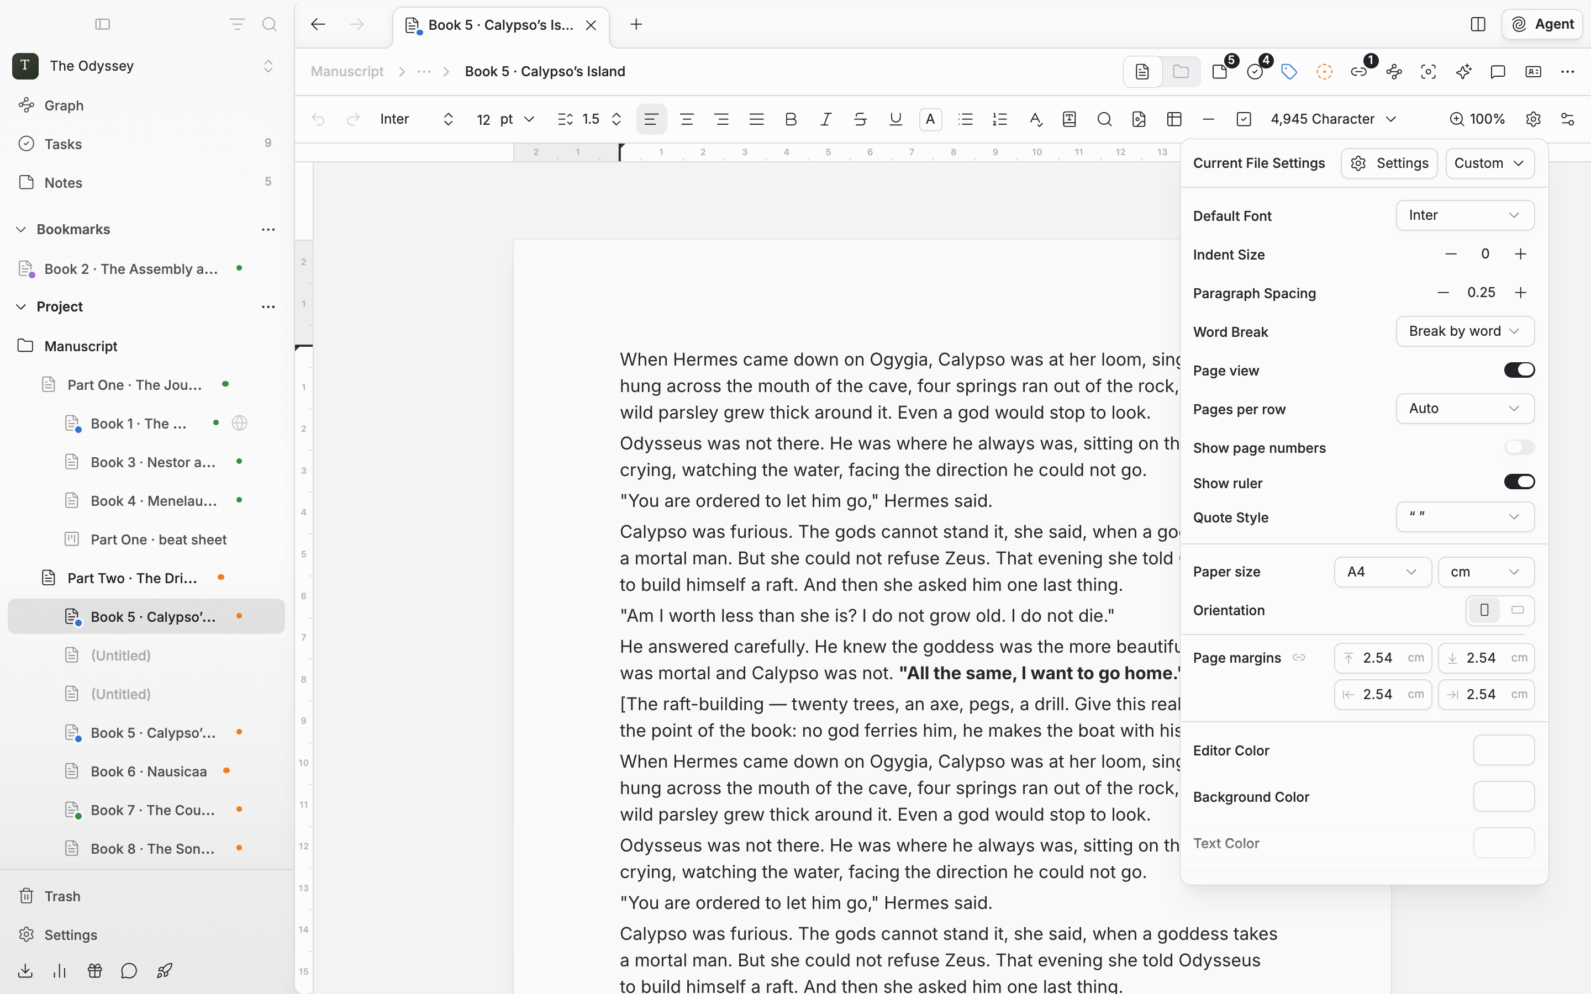The width and height of the screenshot is (1591, 994).
Task: Toggle the split view layout icon
Action: coord(1478,24)
